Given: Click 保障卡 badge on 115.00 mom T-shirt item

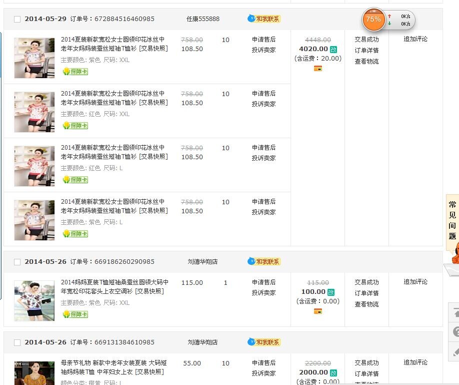Looking at the screenshot, I should (x=75, y=314).
